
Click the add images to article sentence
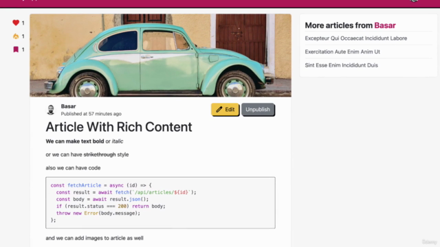95,238
